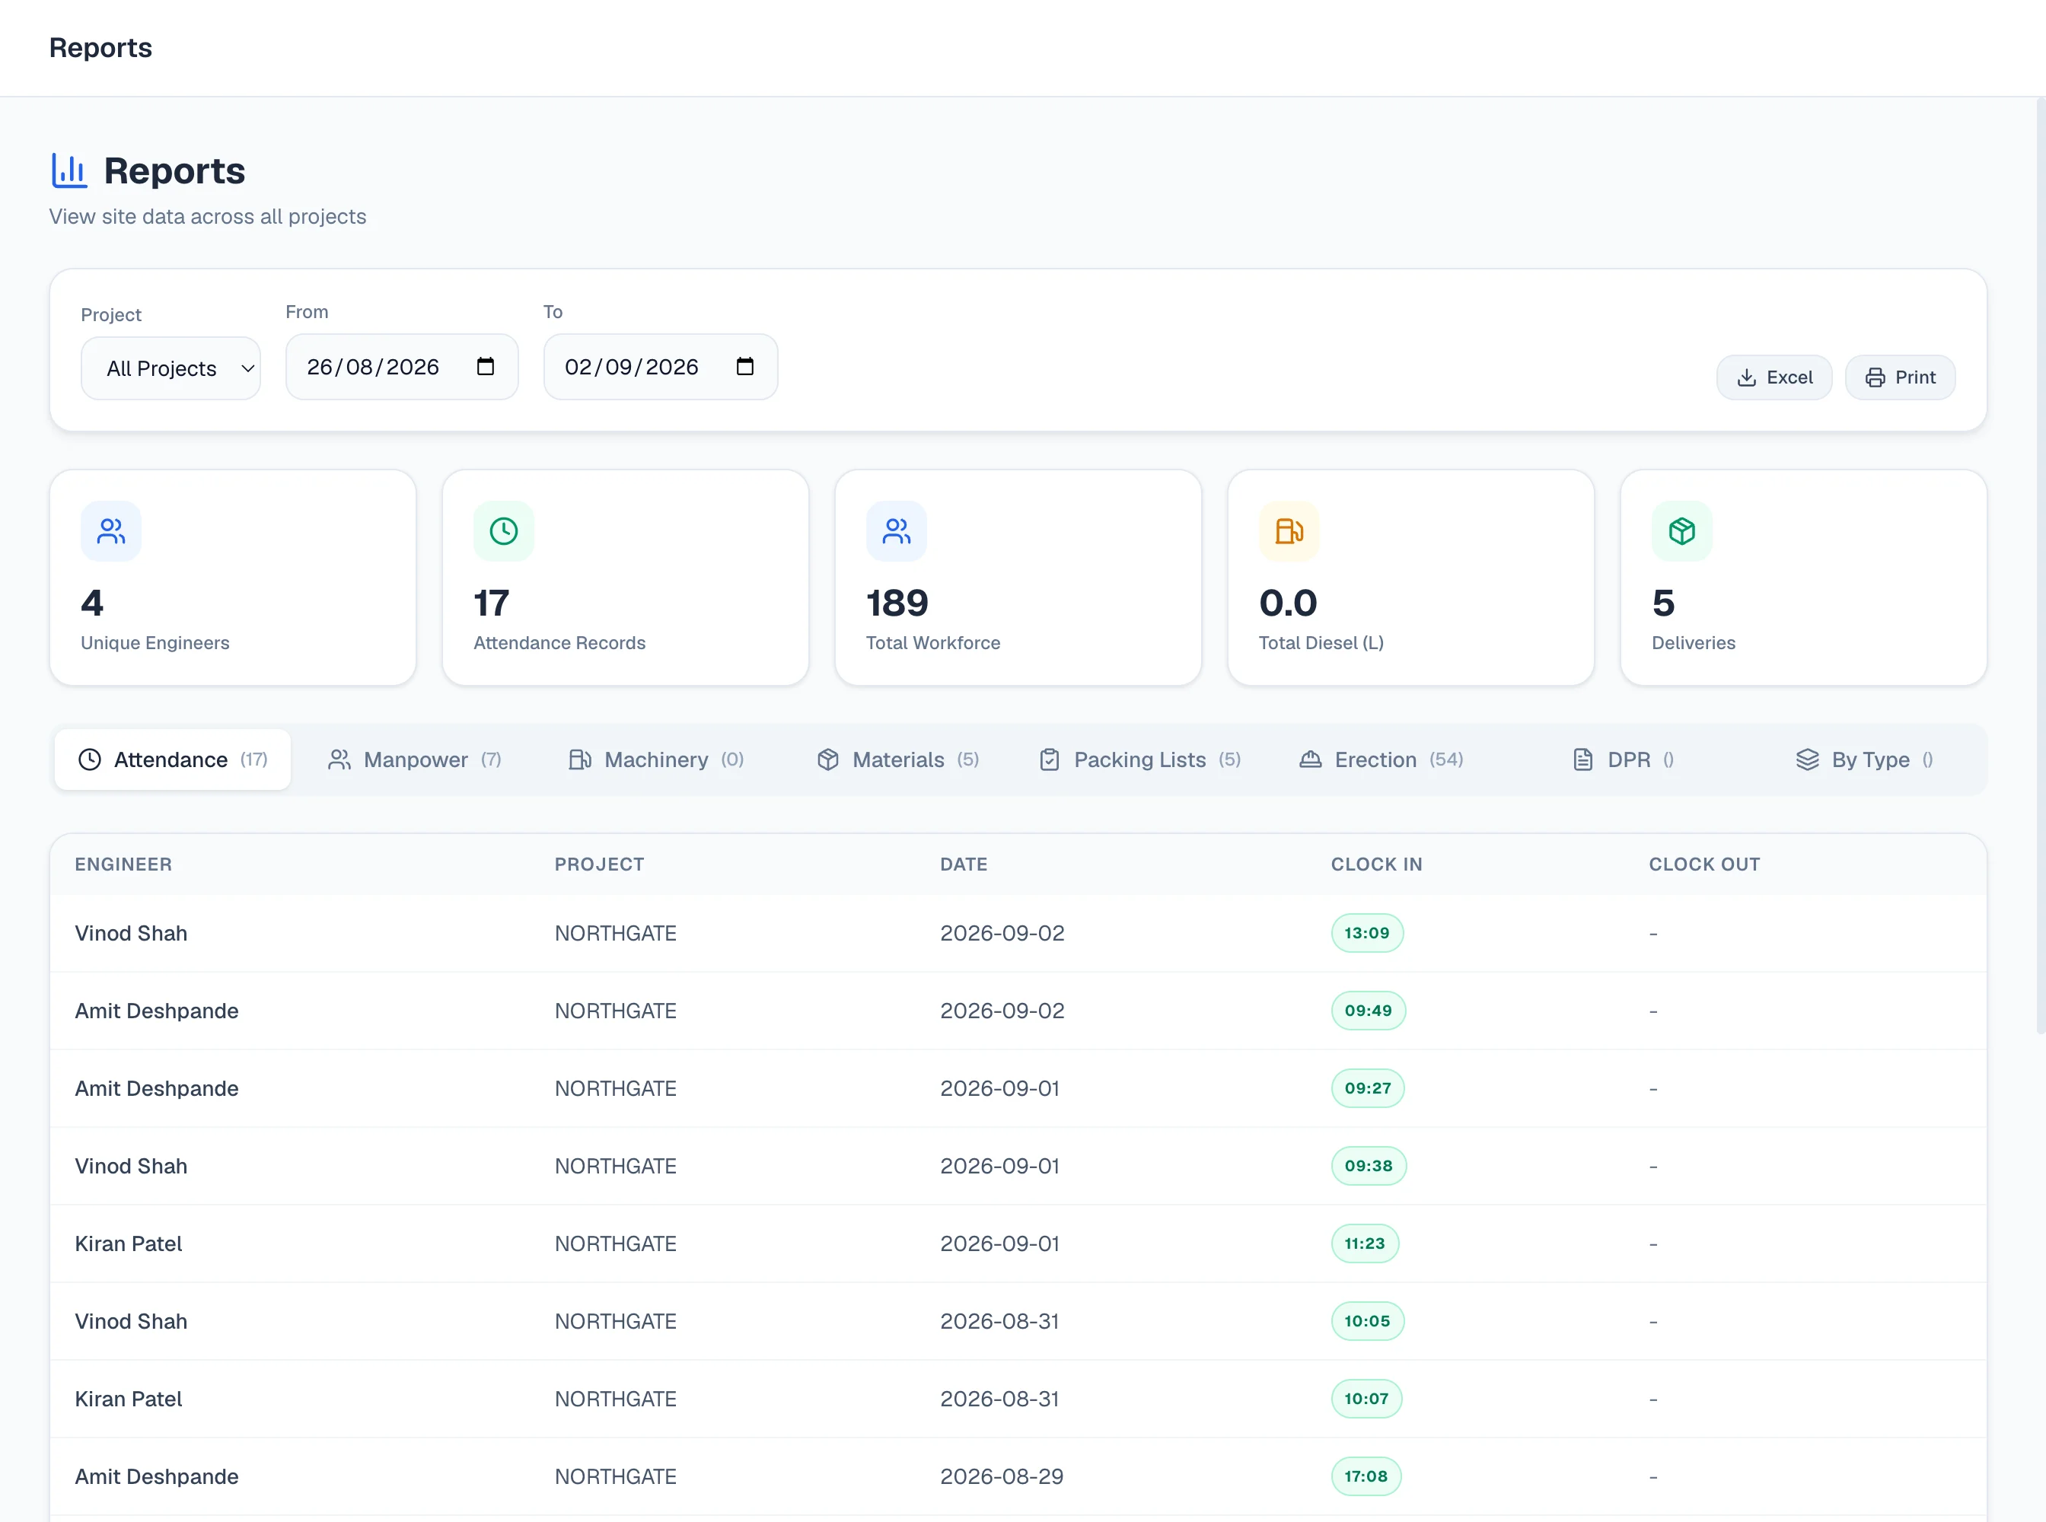Switch to the Erection tab

[x=1381, y=760]
